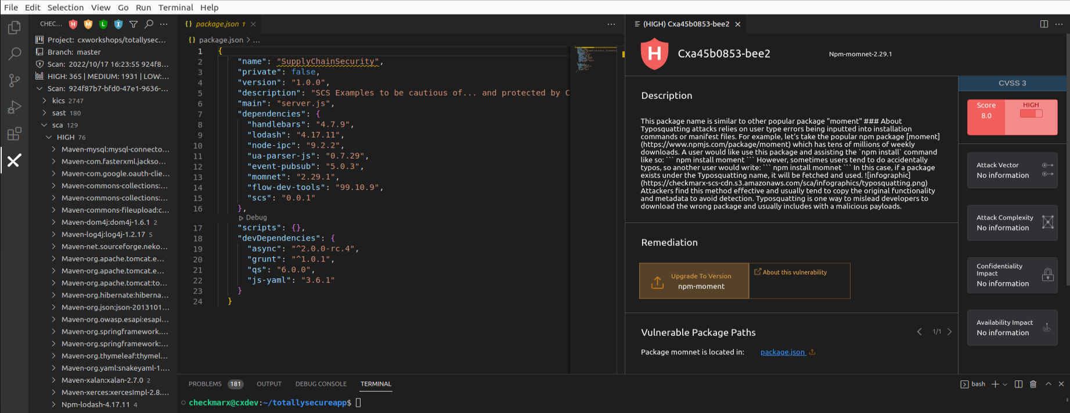The height and width of the screenshot is (413, 1070).
Task: Click the CVSS Score 8.0 HIGH card
Action: 1012,117
